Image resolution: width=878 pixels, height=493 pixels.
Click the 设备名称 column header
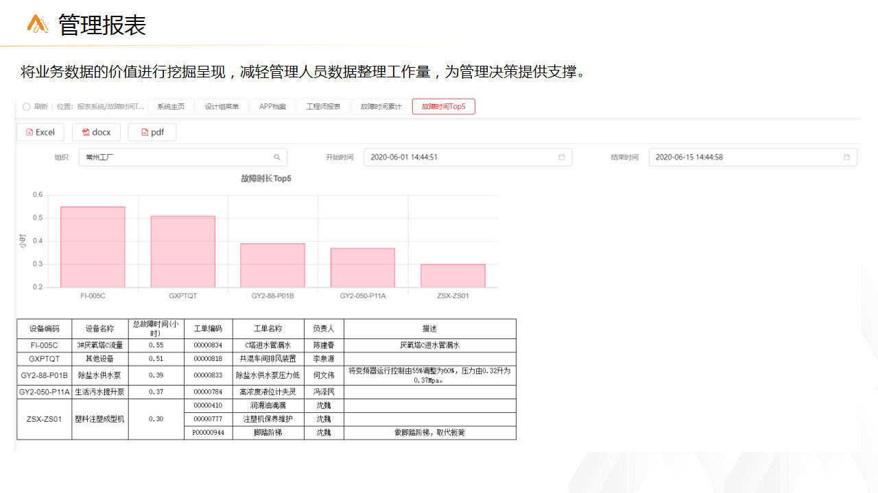point(99,329)
